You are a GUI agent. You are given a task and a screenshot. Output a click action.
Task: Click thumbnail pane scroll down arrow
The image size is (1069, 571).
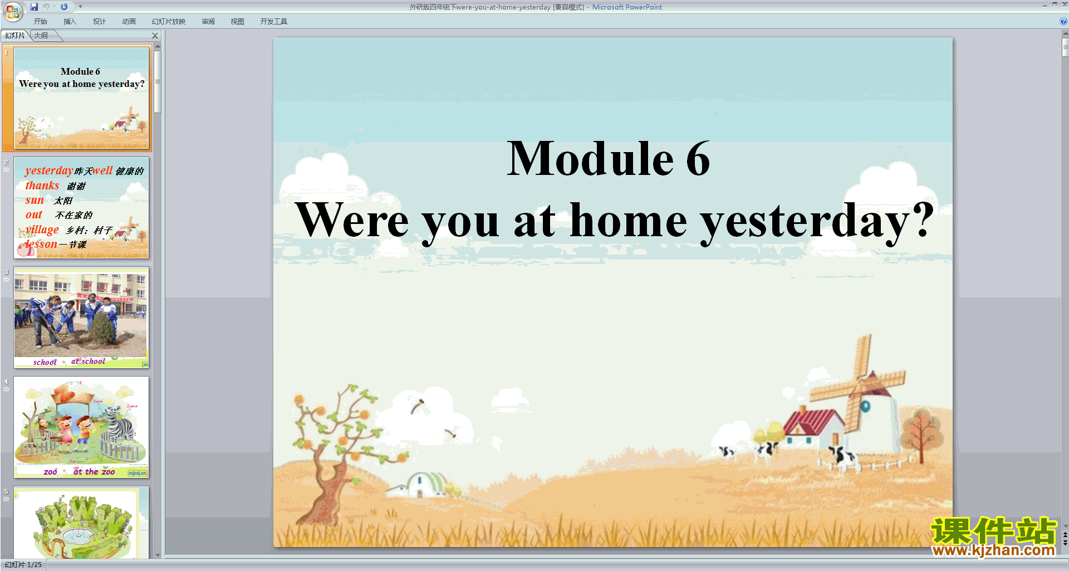158,555
